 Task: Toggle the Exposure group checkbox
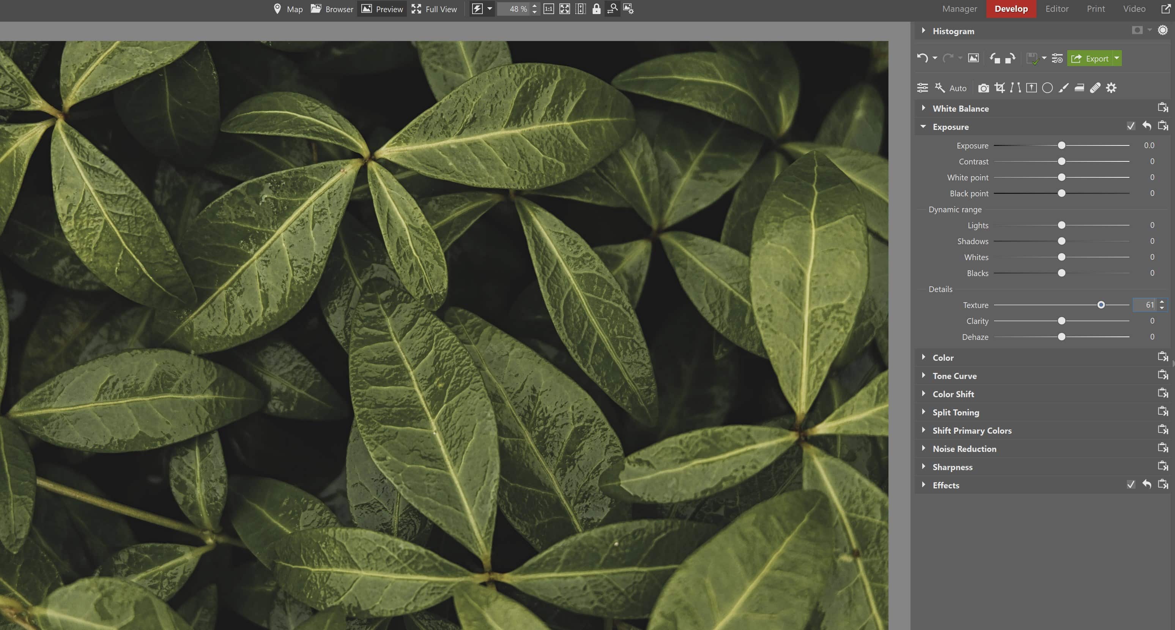1131,126
